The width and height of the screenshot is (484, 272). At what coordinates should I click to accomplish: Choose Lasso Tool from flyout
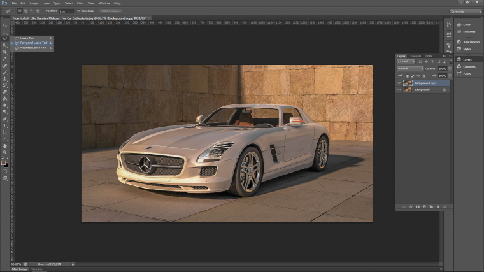32,38
